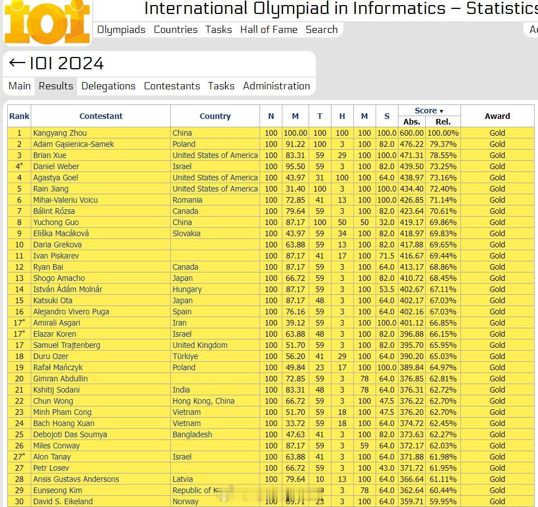The height and width of the screenshot is (507, 538).
Task: Open the Administration tab
Action: click(x=276, y=86)
